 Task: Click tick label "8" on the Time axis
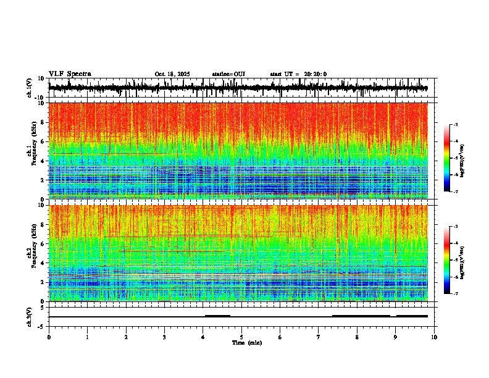pos(357,337)
